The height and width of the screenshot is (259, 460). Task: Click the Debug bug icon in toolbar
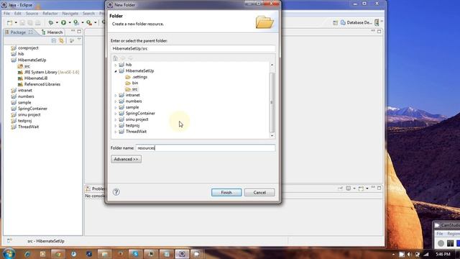[51, 22]
